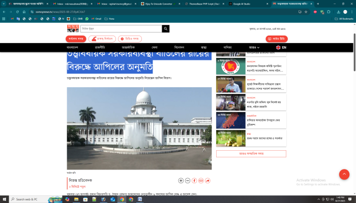Click the somoynews.tv address bar URL

(x=61, y=12)
